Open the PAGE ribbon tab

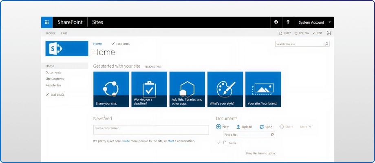[64, 33]
